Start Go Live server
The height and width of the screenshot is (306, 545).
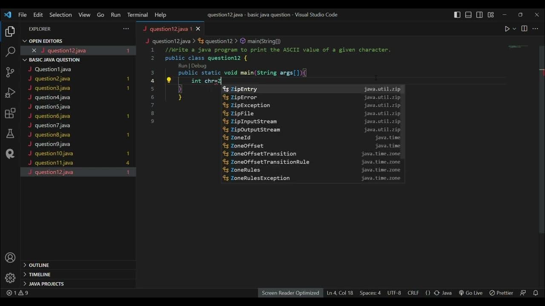tap(470, 293)
